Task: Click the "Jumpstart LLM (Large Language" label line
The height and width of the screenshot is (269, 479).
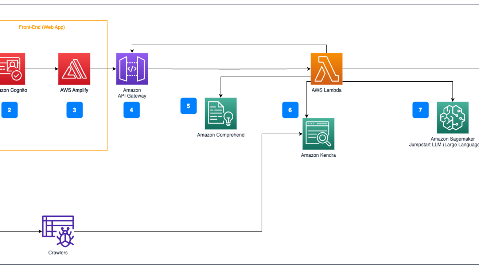Action: tap(444, 145)
